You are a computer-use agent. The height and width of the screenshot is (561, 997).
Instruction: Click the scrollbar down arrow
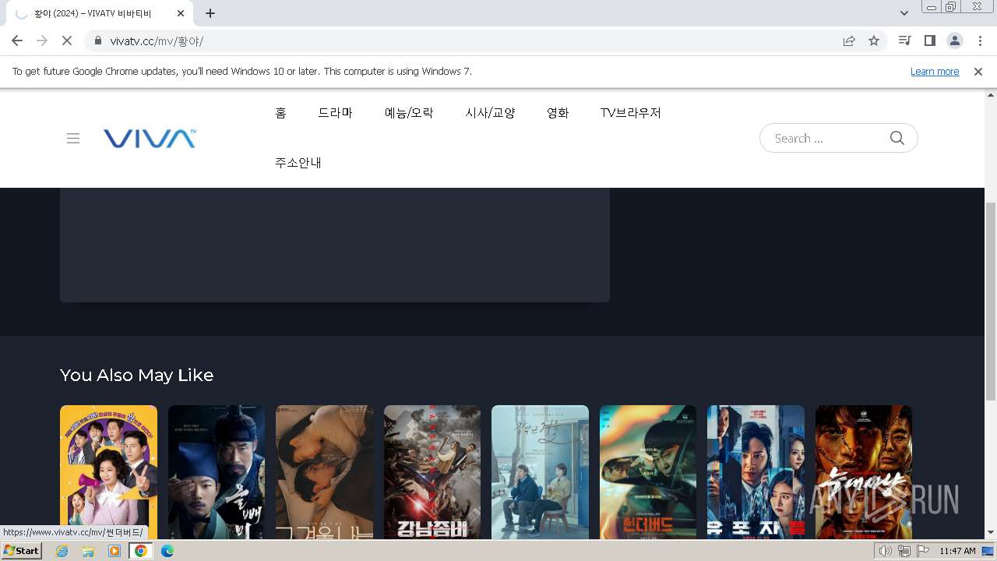click(x=990, y=533)
